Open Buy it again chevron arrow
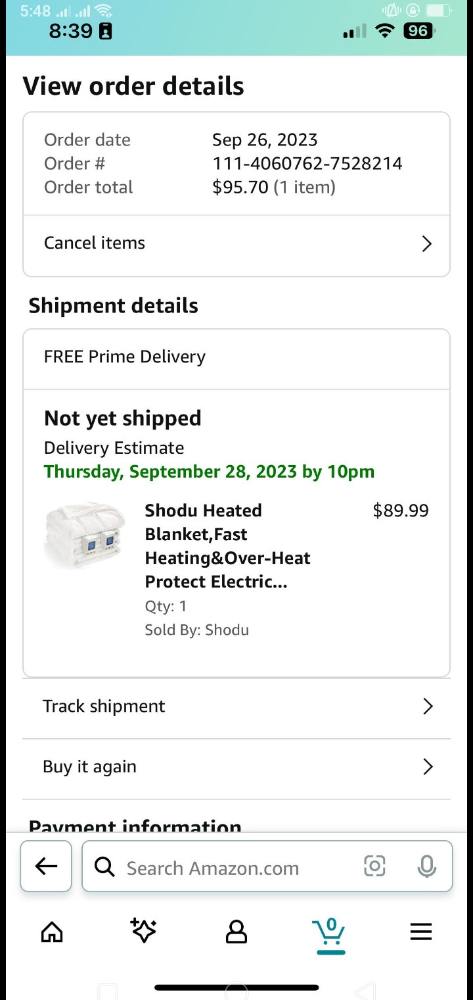This screenshot has height=1000, width=473. (x=428, y=767)
